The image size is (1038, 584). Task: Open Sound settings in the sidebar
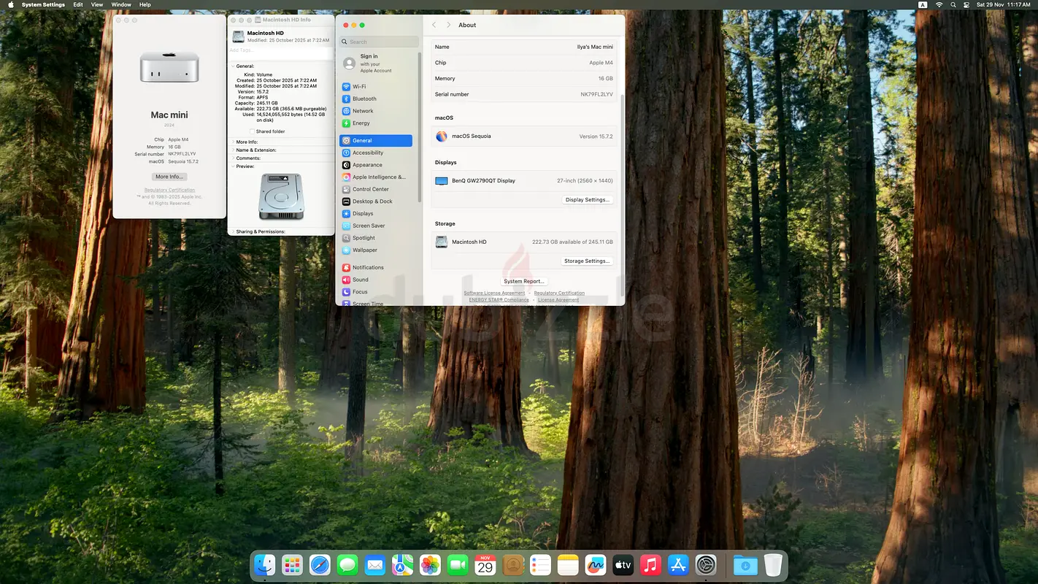point(377,280)
